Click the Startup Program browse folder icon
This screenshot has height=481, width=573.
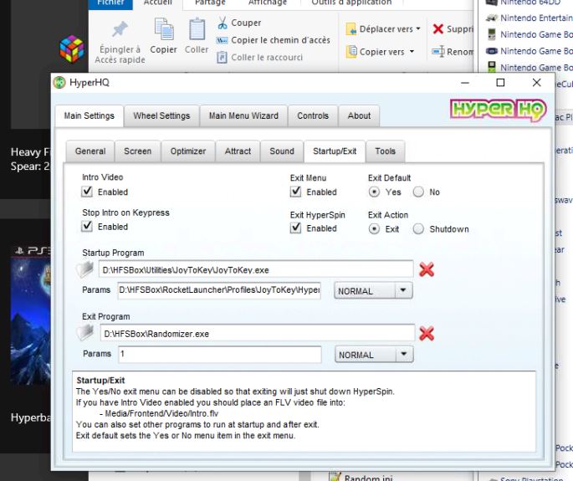[x=84, y=269]
